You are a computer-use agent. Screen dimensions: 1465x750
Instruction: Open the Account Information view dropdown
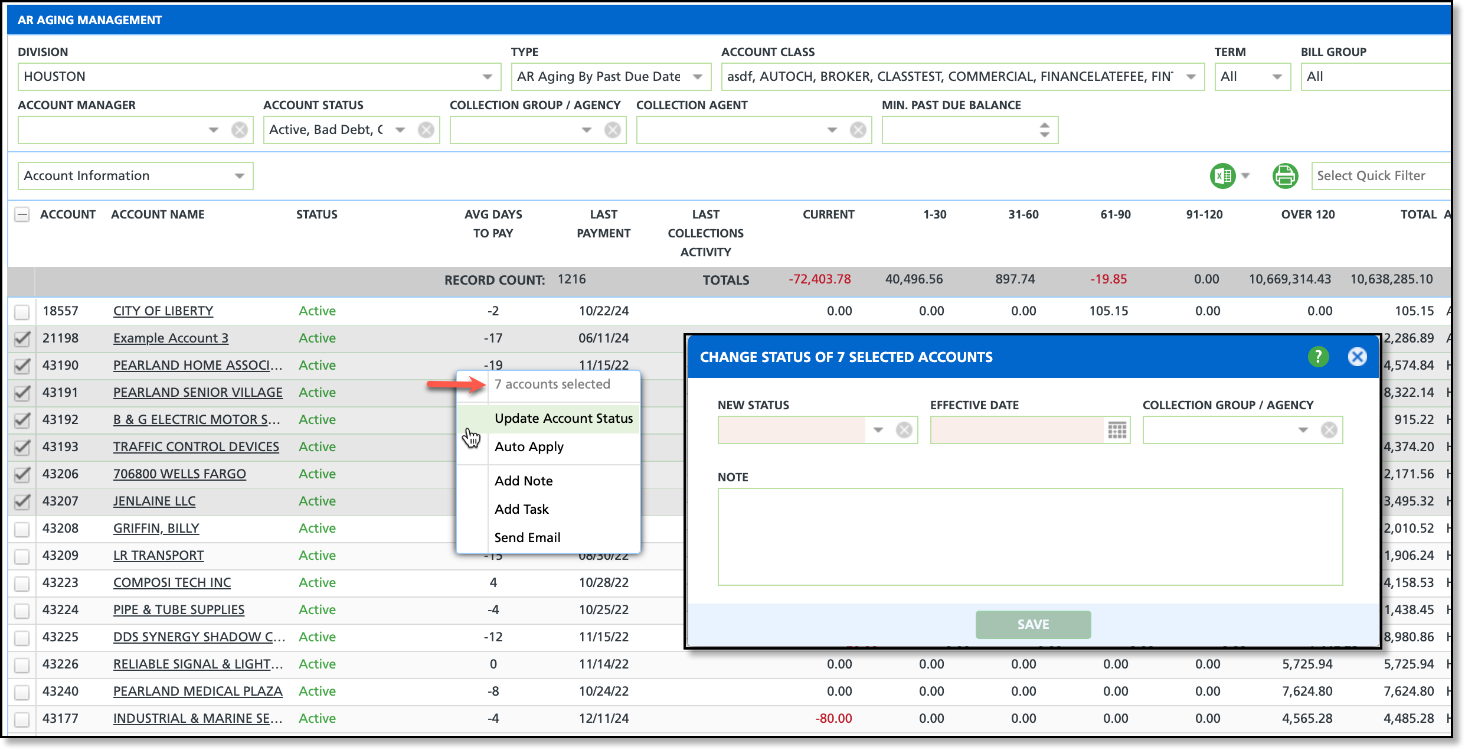239,176
